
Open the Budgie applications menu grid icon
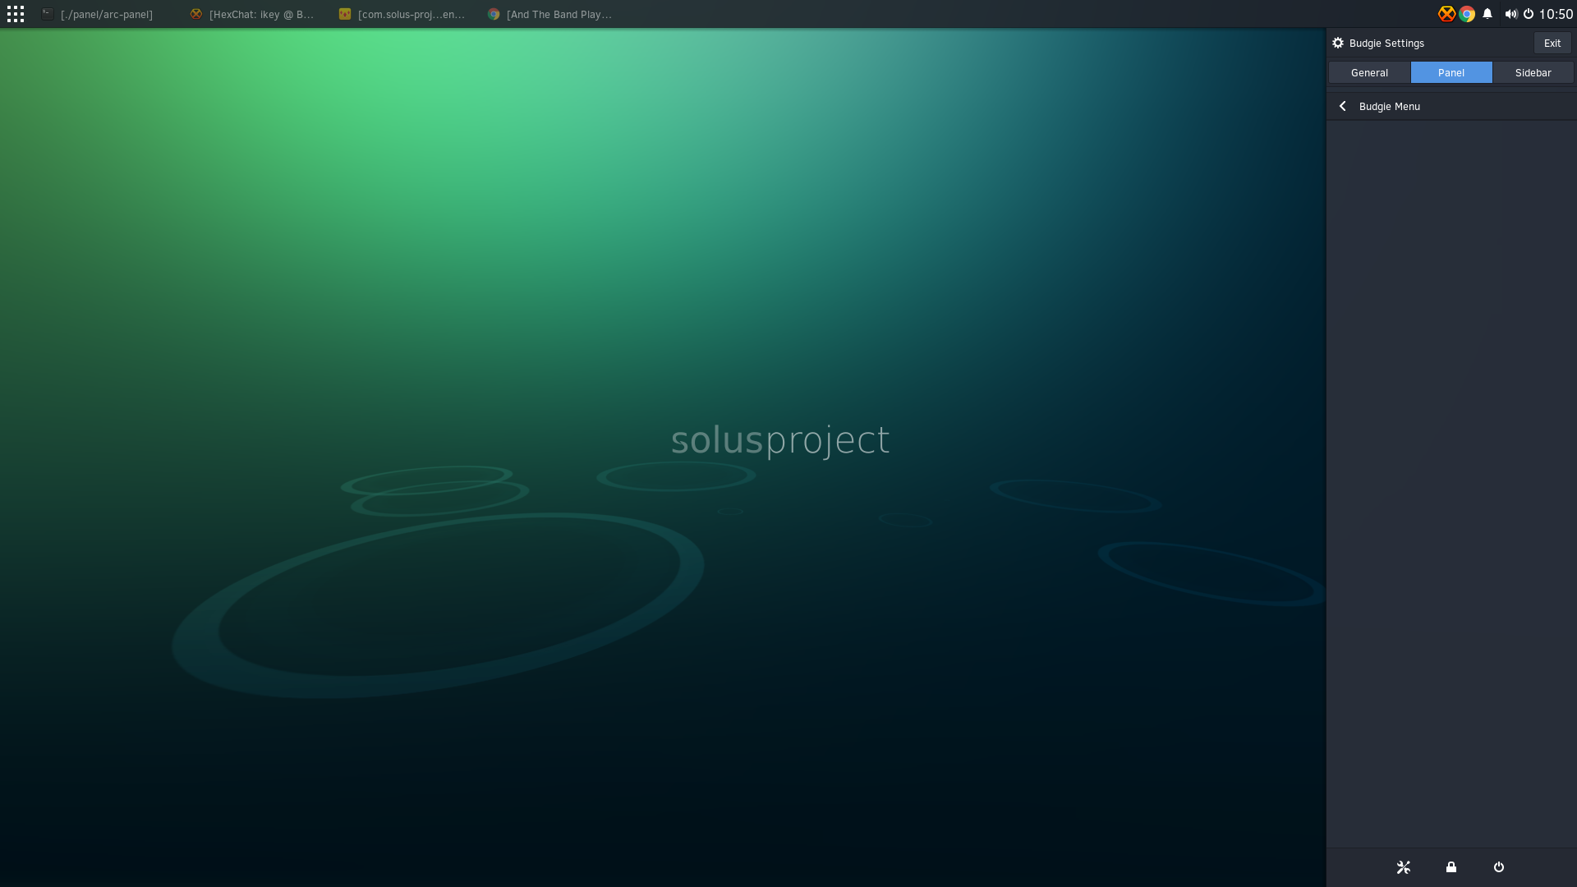click(16, 14)
